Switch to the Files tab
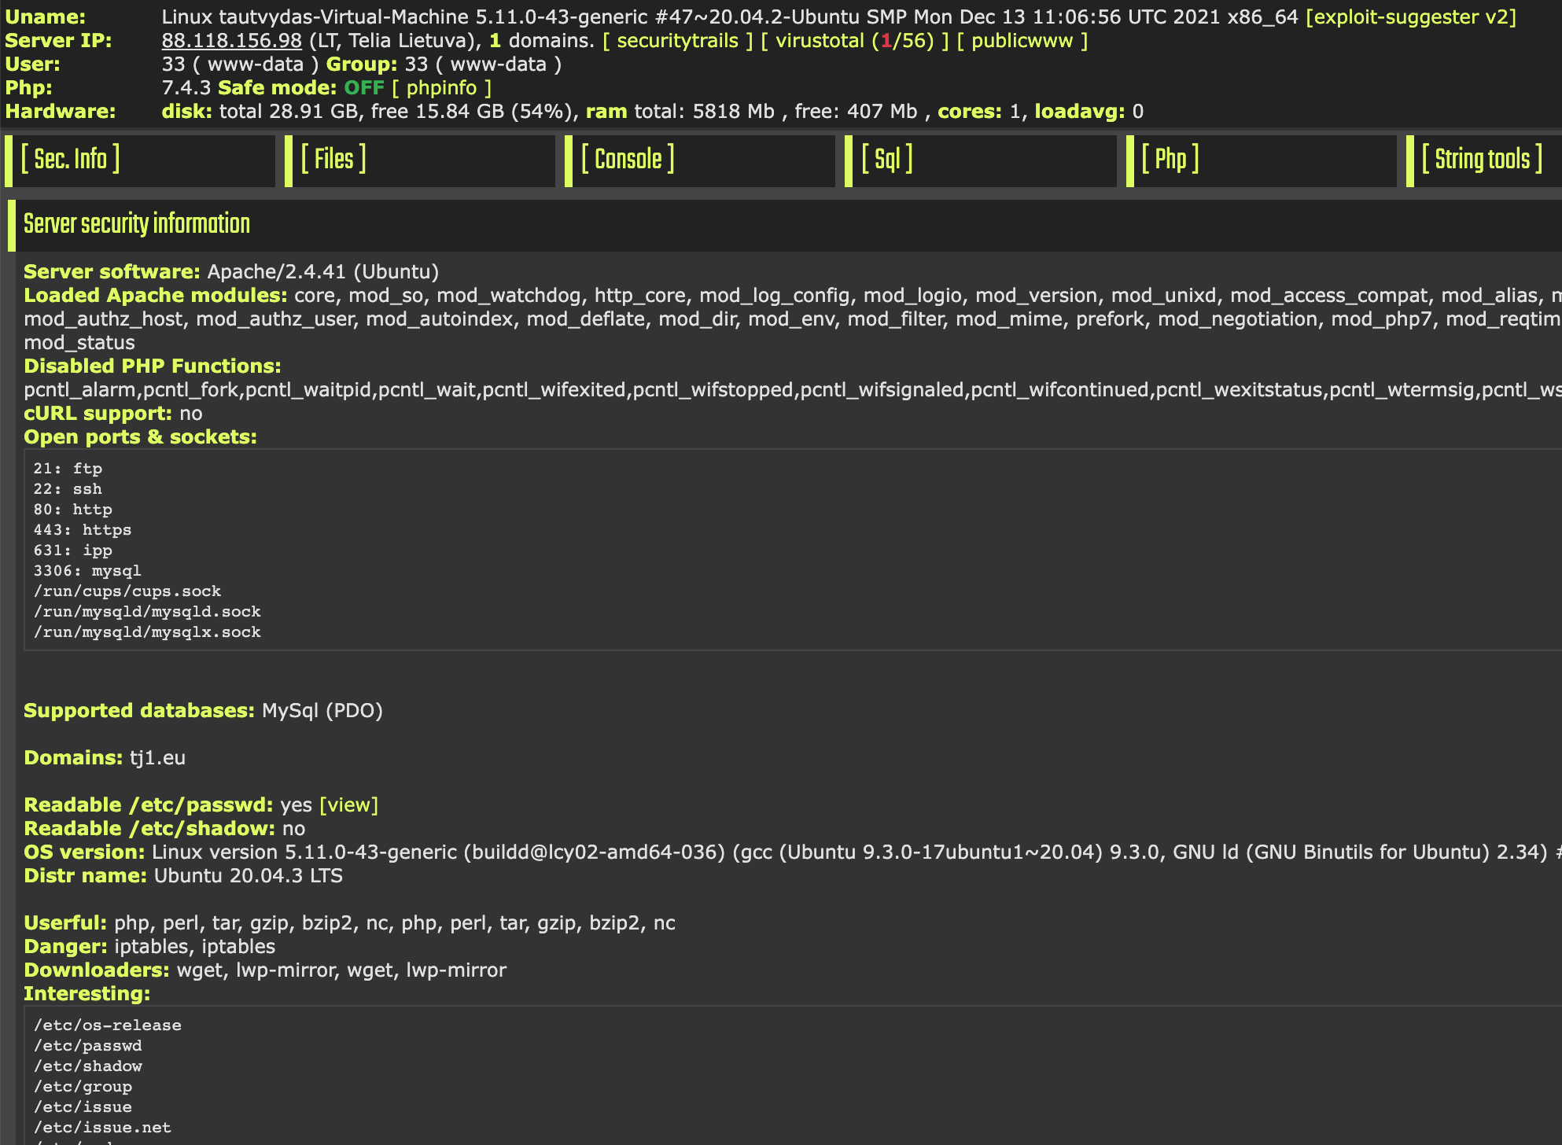 (x=333, y=160)
